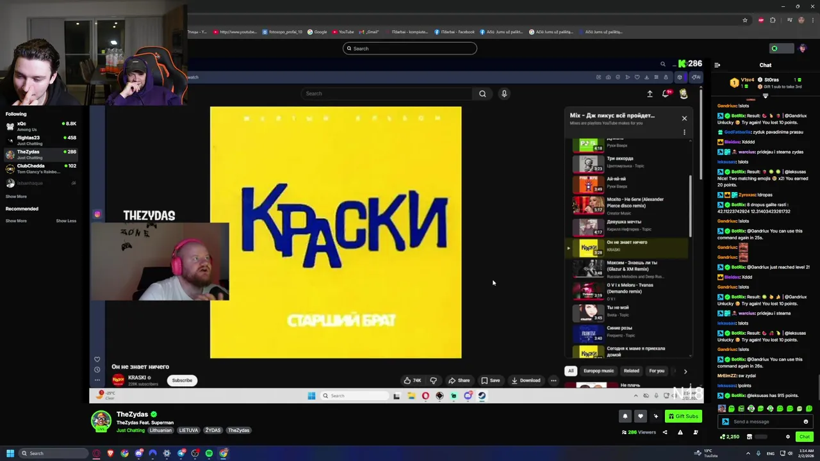This screenshot has height=461, width=820.
Task: Click the YouTube search magnifier button
Action: 482,93
